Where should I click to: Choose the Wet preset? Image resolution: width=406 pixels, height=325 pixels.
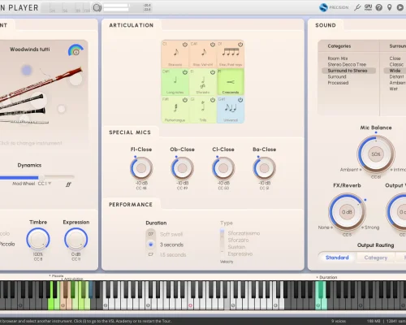click(x=394, y=89)
